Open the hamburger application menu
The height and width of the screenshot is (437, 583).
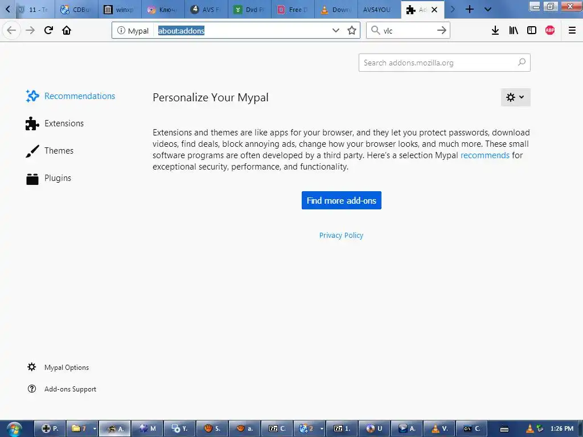click(572, 31)
